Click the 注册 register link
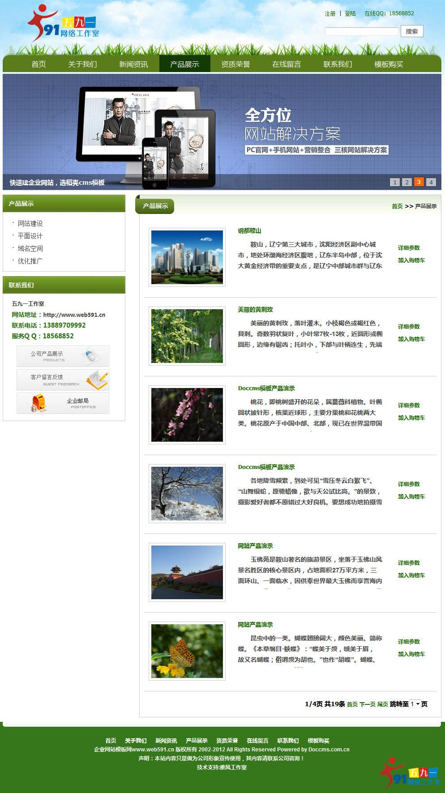445x793 pixels. [x=330, y=13]
